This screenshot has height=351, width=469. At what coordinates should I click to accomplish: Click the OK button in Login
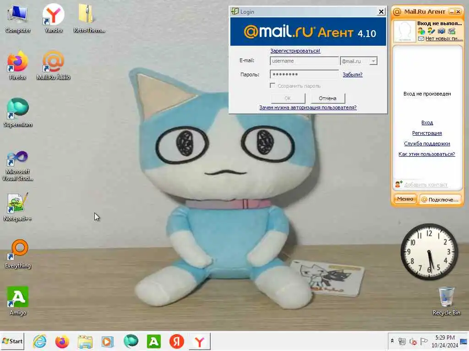(288, 98)
